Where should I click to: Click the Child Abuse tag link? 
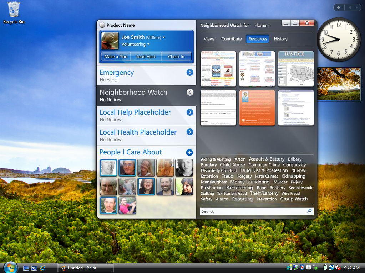[x=233, y=165]
